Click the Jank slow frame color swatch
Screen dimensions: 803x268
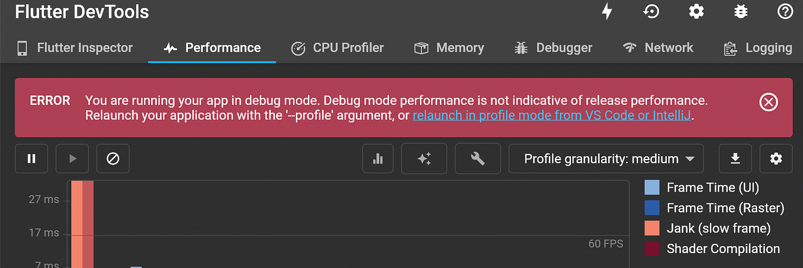pos(652,228)
